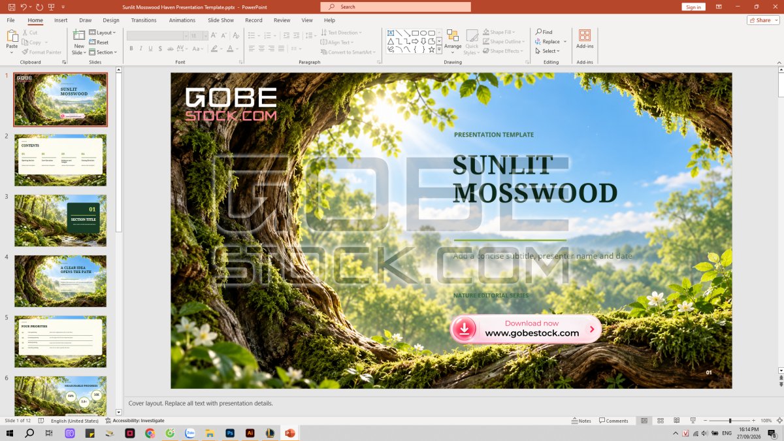Open Chrome from the taskbar
The width and height of the screenshot is (784, 441).
point(150,433)
